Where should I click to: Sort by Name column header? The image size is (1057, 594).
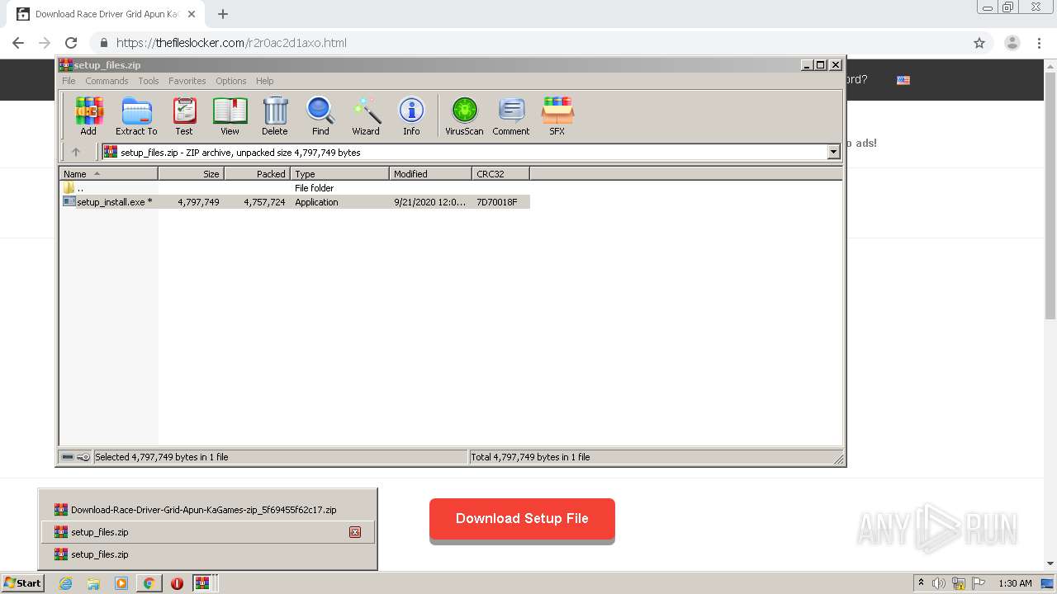[x=109, y=174]
